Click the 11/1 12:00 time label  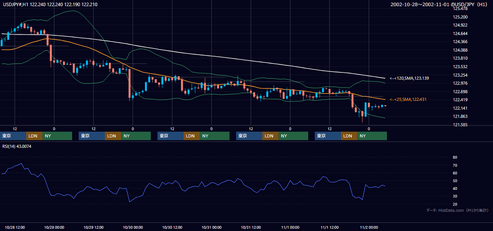[329, 227]
